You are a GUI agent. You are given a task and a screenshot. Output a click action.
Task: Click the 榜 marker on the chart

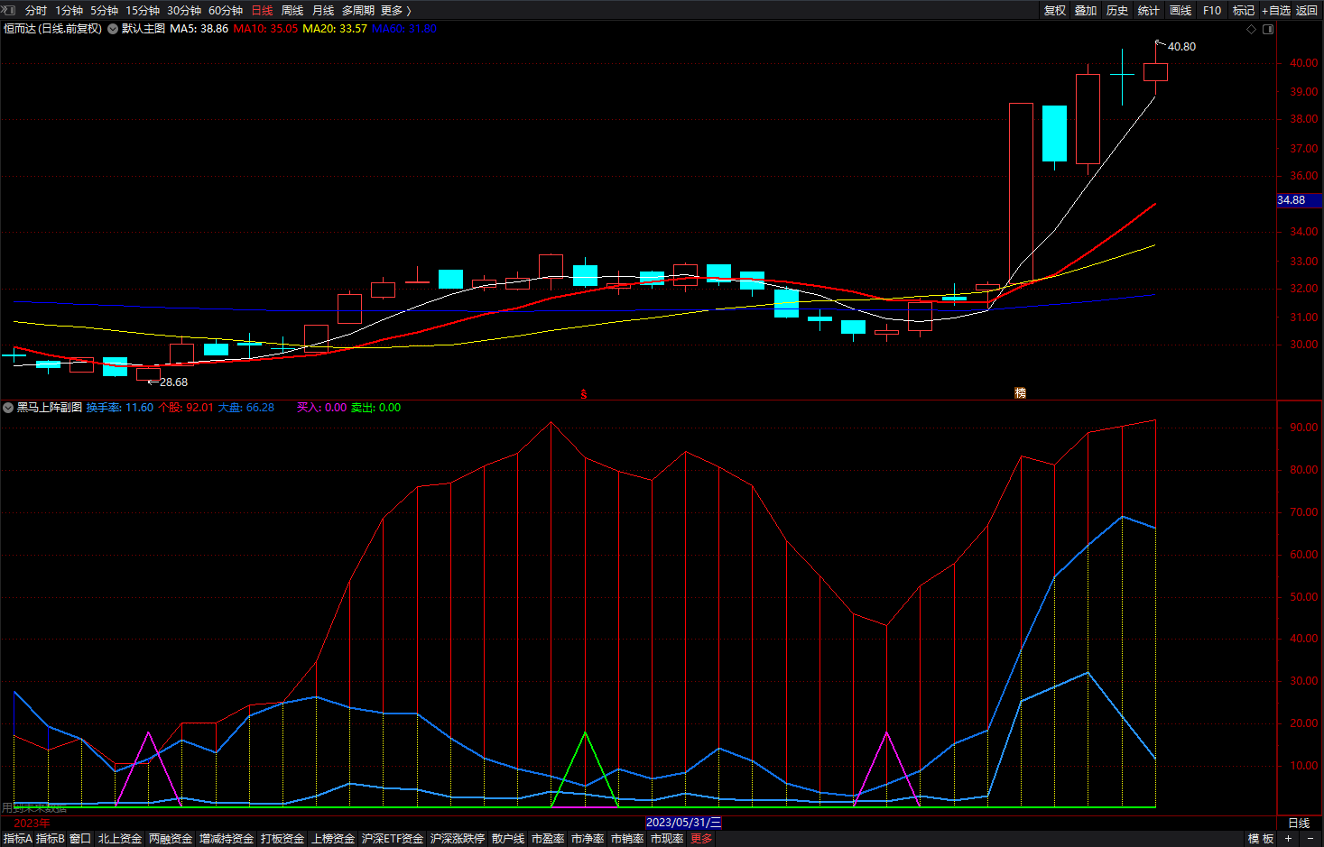coord(1021,392)
